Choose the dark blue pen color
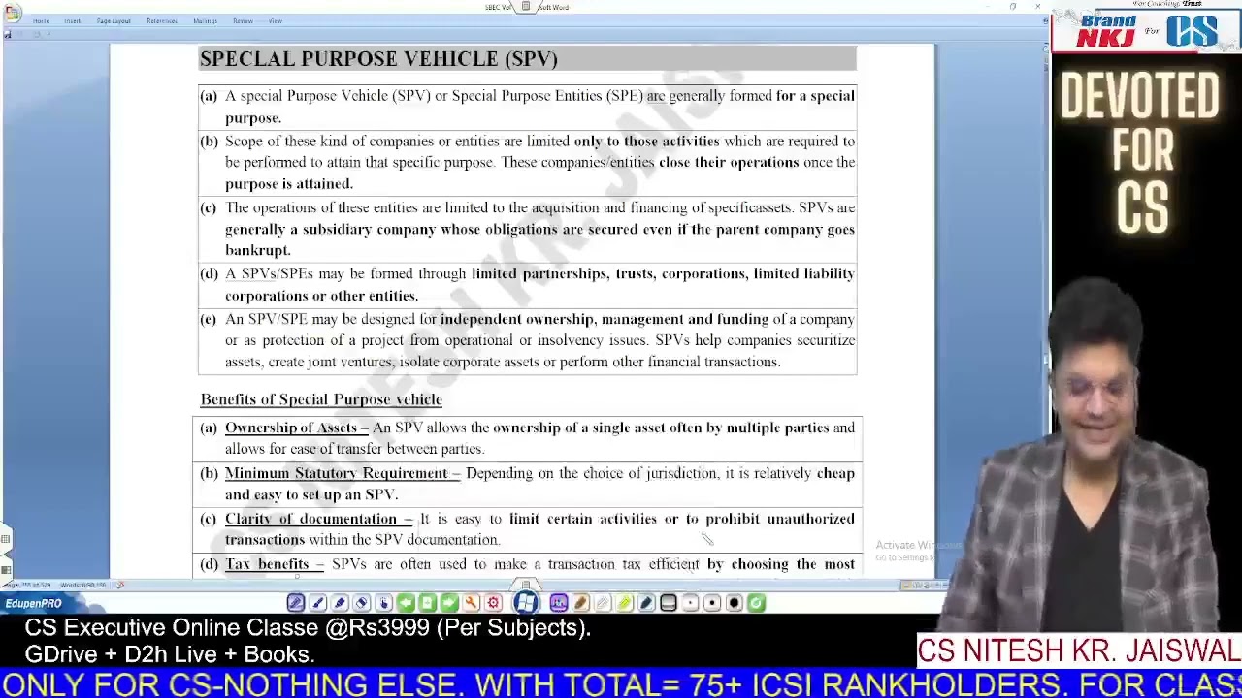 (x=646, y=603)
